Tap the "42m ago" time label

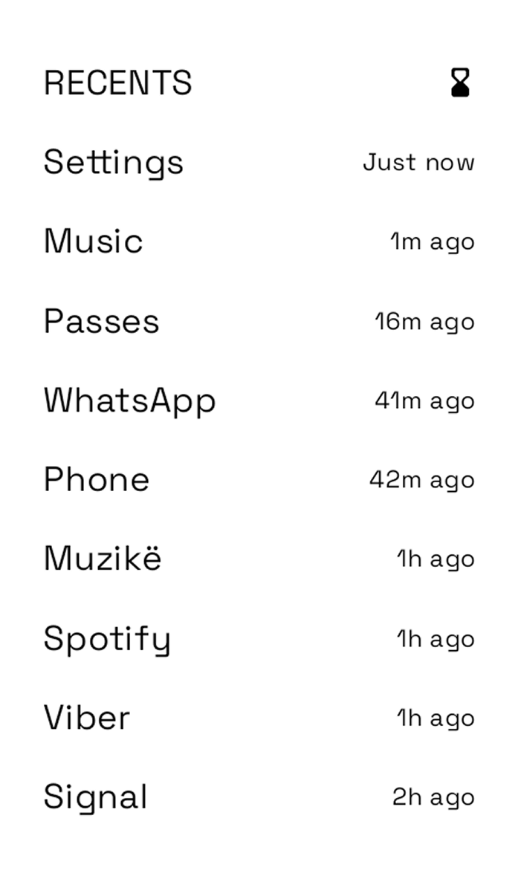421,480
